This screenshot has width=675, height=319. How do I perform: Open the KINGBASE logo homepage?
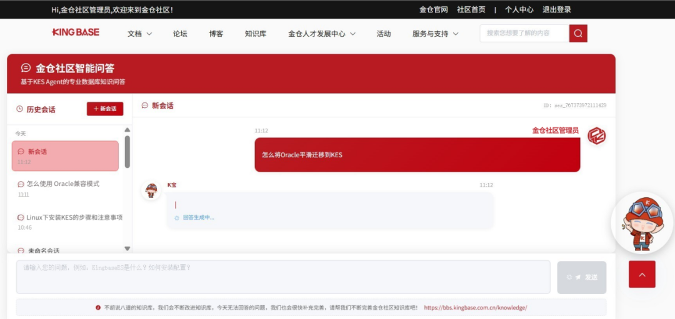point(76,32)
